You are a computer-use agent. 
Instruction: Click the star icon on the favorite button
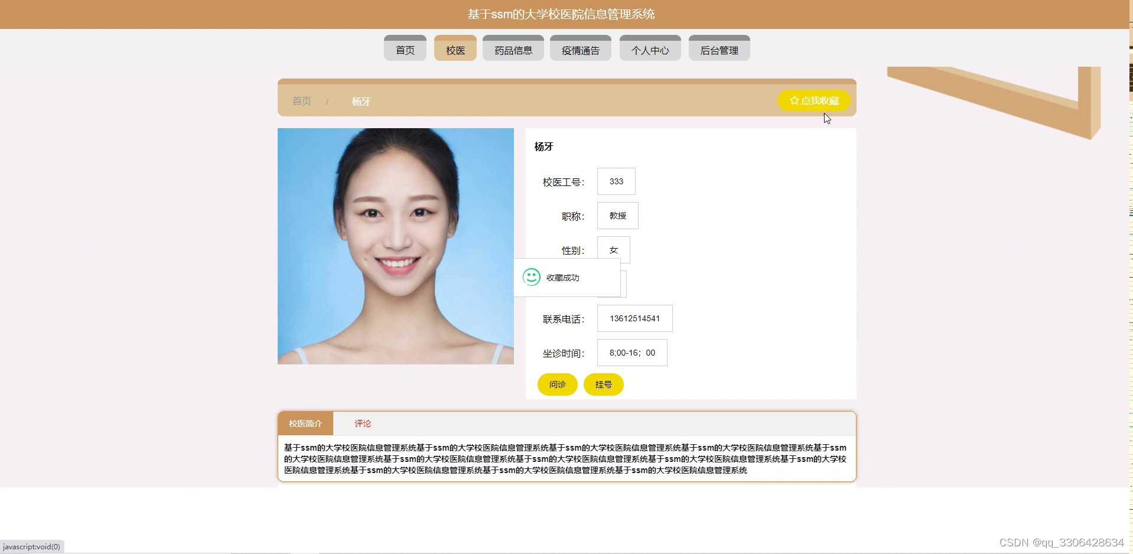[793, 100]
